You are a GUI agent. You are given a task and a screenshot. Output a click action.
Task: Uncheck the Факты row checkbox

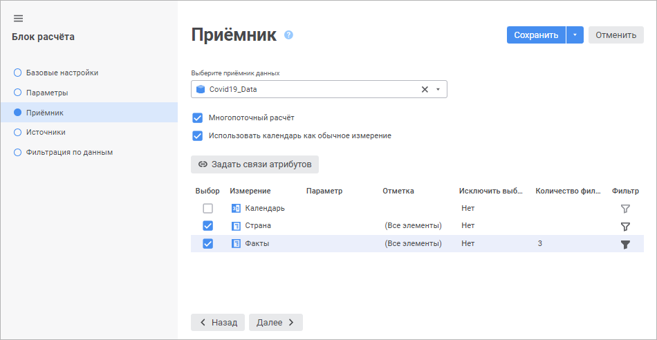click(x=208, y=244)
